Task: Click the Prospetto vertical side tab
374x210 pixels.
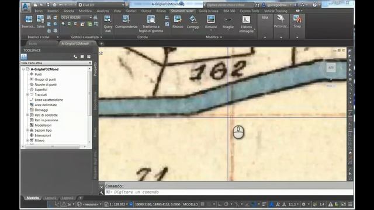Action: pyautogui.click(x=95, y=69)
